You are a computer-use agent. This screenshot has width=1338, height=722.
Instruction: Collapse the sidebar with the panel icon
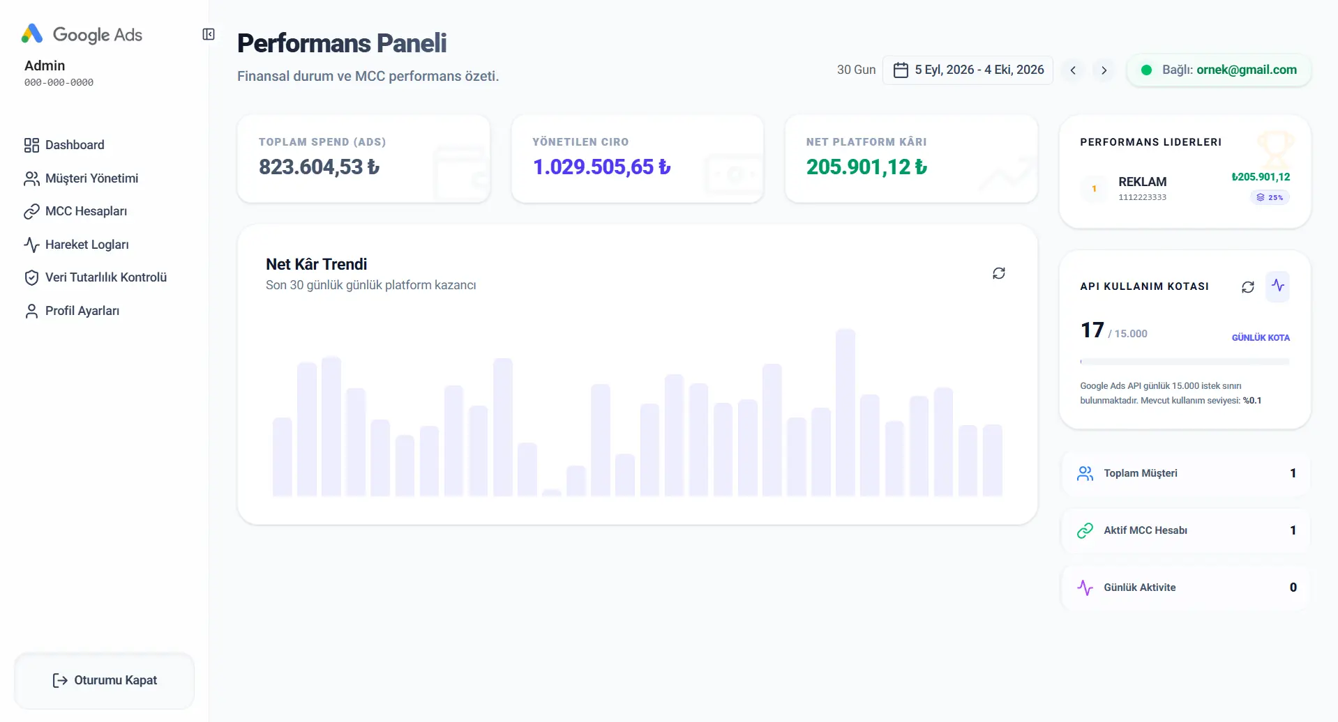pyautogui.click(x=209, y=34)
